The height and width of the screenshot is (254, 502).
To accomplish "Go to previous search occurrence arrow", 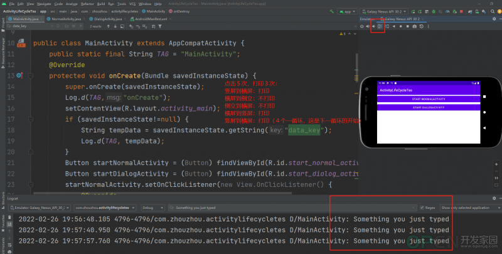I will 109,26.
